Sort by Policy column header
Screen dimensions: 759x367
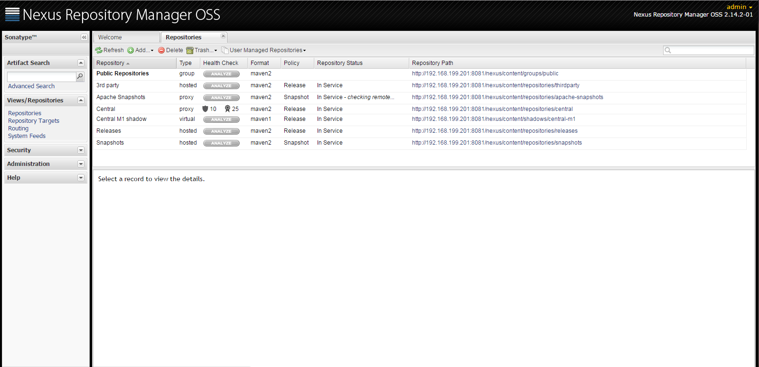pyautogui.click(x=298, y=63)
